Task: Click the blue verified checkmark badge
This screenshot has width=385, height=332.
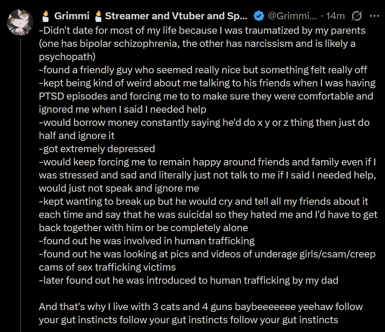Action: (x=259, y=16)
